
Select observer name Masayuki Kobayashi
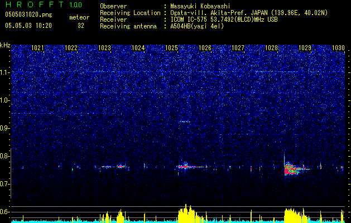(x=200, y=6)
